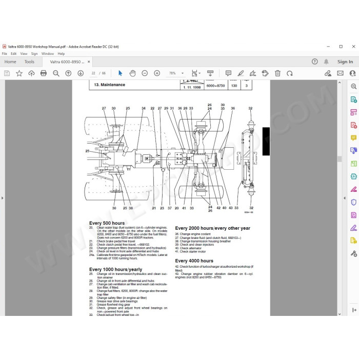This screenshot has height=359, width=359.
Task: Open Create PDF tool in right pane
Action: 353,125
